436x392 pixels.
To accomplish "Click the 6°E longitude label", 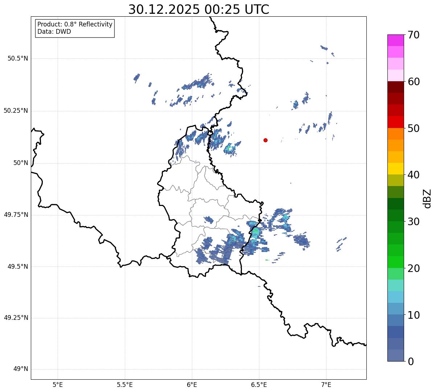I will click(192, 385).
